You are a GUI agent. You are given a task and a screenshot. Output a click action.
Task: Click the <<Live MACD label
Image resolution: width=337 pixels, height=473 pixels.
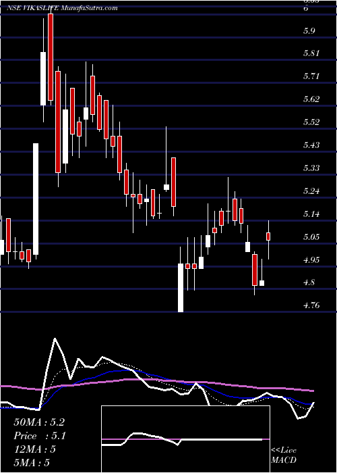[284, 455]
